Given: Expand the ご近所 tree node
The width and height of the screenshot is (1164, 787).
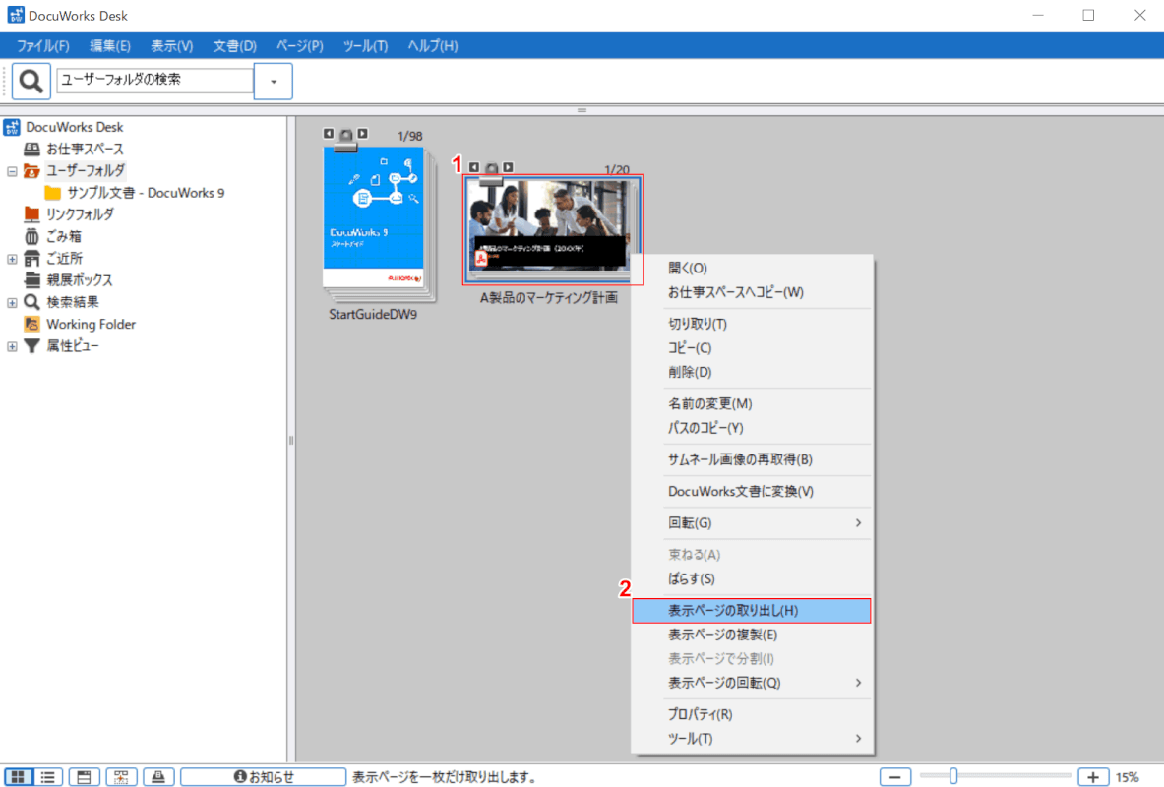Looking at the screenshot, I should [12, 259].
